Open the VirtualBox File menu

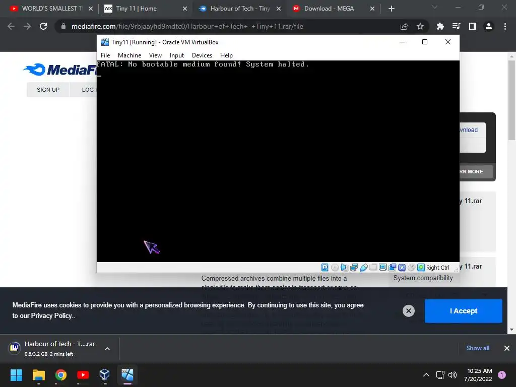105,55
